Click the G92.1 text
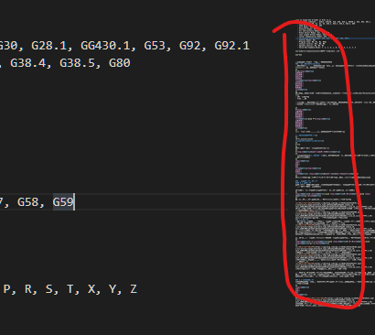Screen dimensions: 375x335 coord(232,46)
